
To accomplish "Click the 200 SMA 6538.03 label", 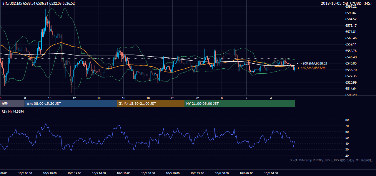I will [312, 63].
